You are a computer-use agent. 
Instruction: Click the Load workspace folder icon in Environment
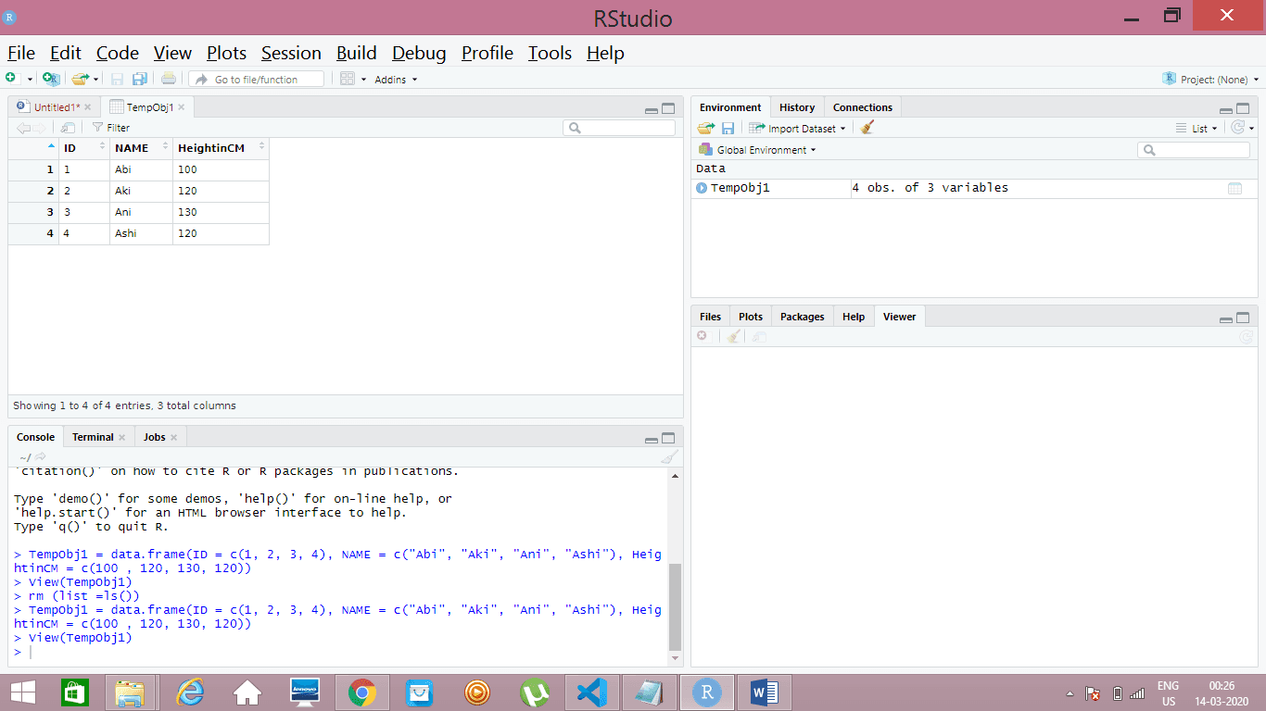pos(706,128)
